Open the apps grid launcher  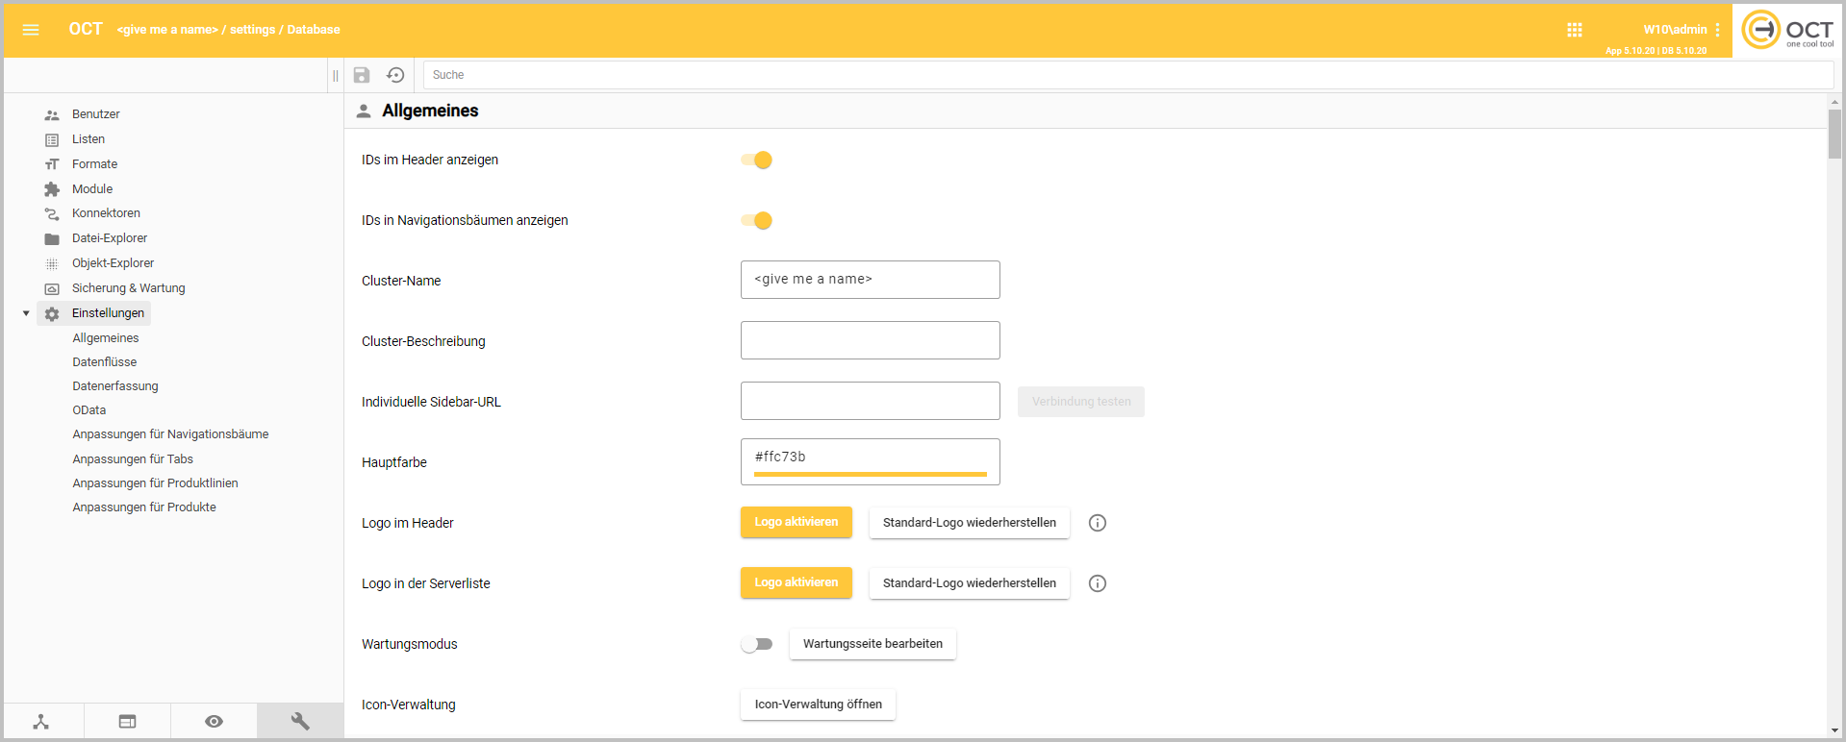[x=1574, y=30]
